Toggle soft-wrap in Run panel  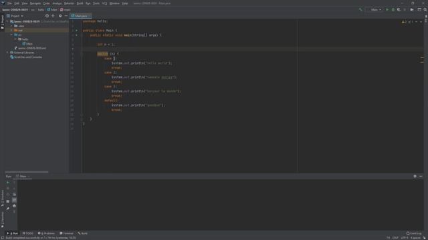[14, 194]
